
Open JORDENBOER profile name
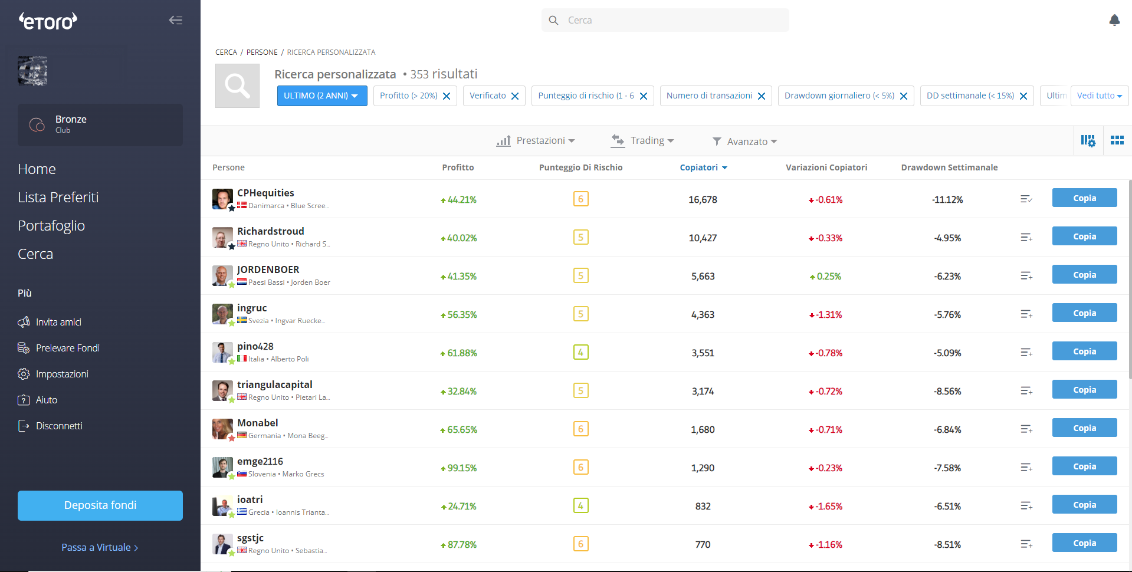tap(268, 269)
